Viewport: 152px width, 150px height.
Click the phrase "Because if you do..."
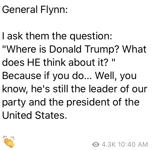[x=47, y=76]
